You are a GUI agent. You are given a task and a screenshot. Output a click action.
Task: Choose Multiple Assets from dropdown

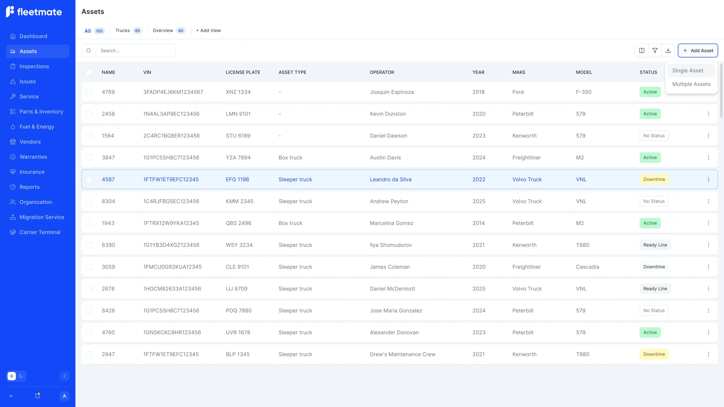(x=691, y=84)
